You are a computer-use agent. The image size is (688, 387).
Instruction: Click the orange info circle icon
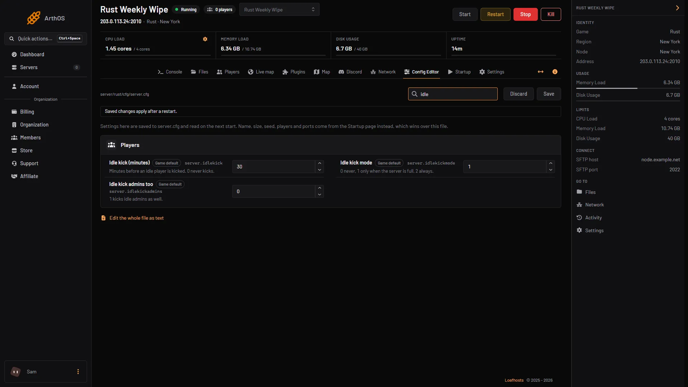point(555,72)
